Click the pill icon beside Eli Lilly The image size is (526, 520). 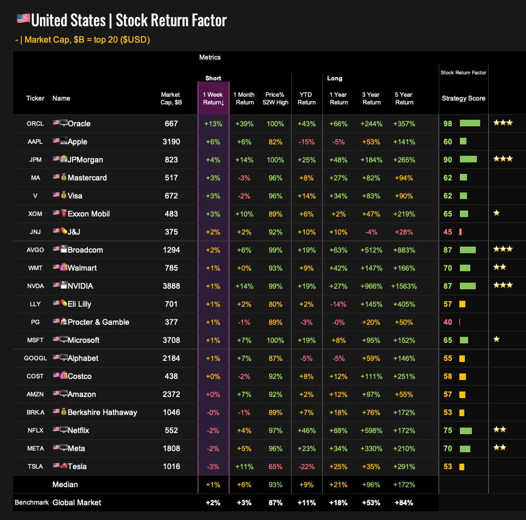64,303
